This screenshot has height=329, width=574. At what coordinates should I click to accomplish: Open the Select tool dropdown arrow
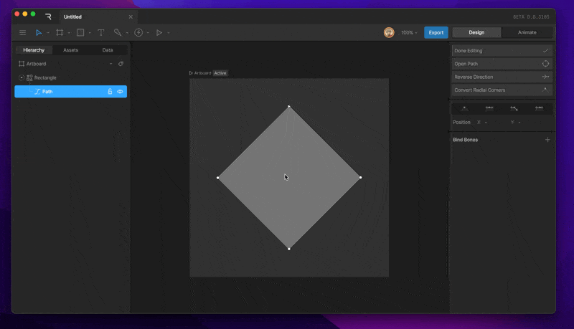pos(48,33)
